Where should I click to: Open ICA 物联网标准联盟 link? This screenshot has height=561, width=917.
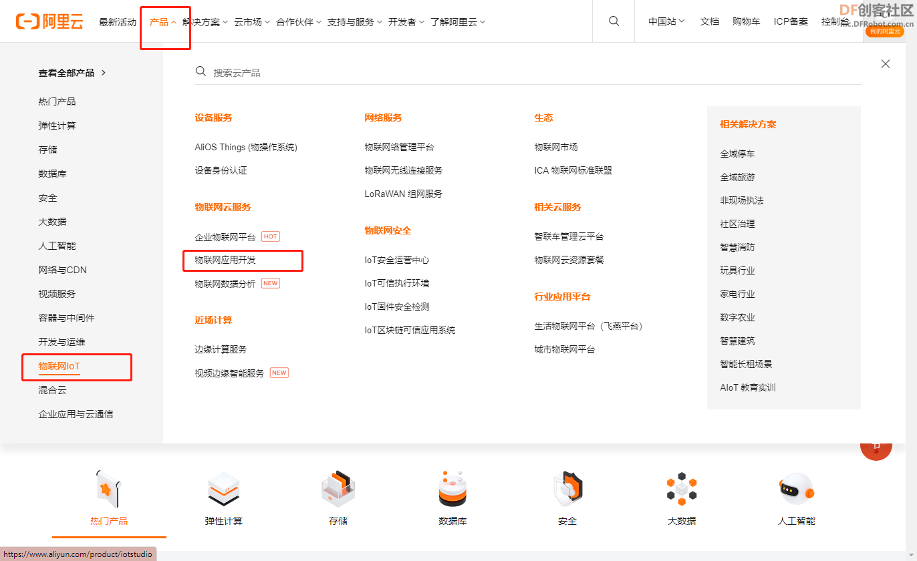(x=573, y=170)
